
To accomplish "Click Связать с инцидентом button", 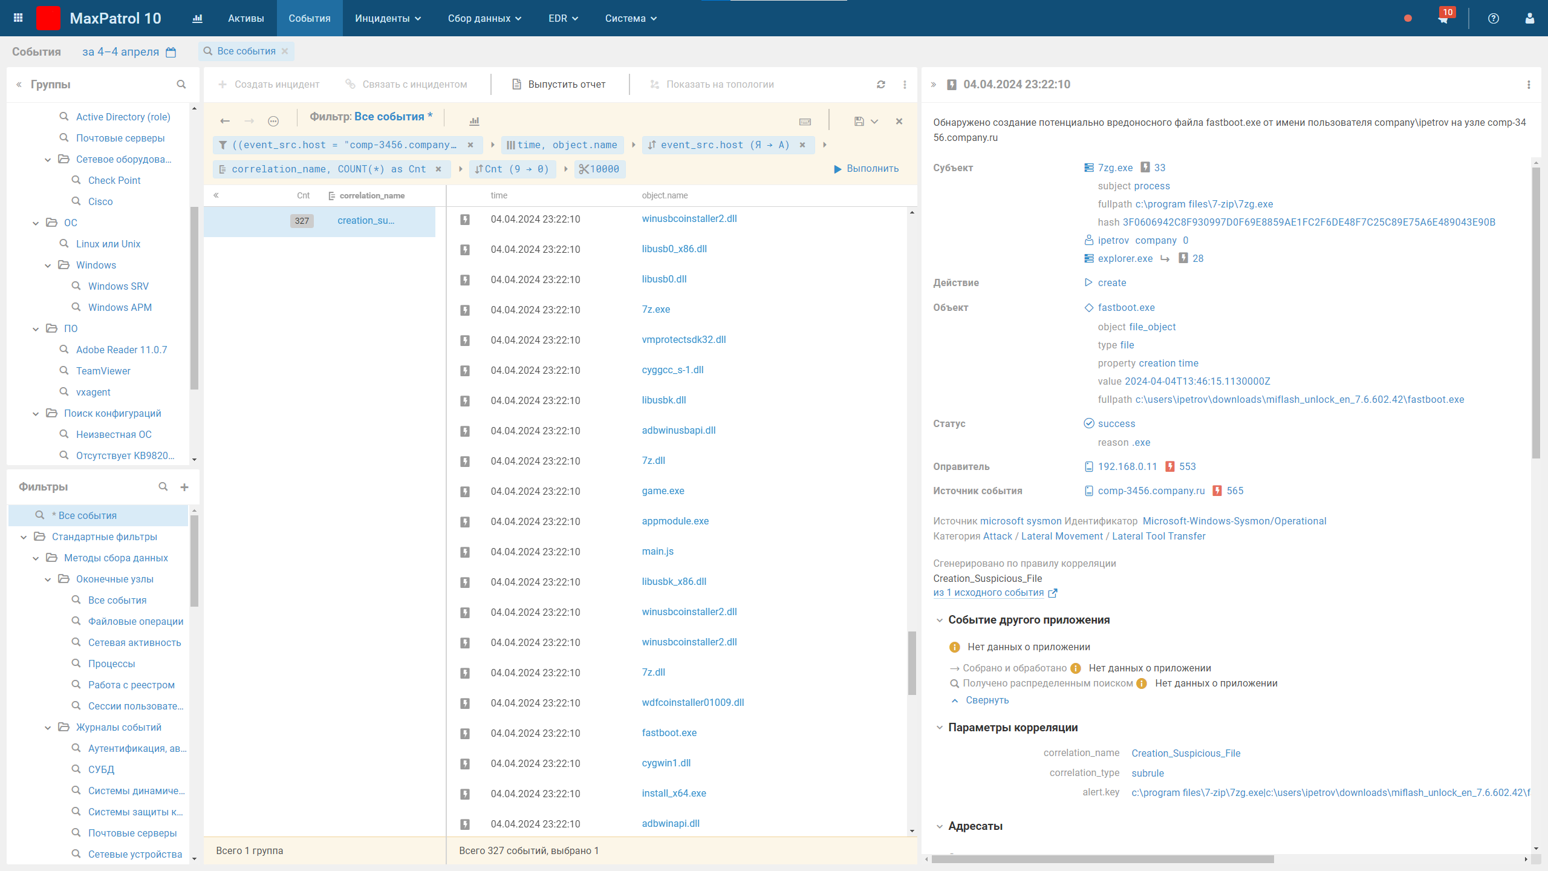I will click(406, 85).
